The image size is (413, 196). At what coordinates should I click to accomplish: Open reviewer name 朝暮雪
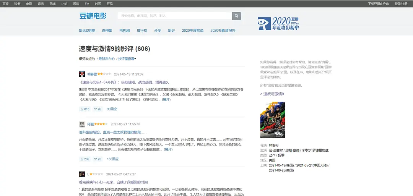point(92,74)
